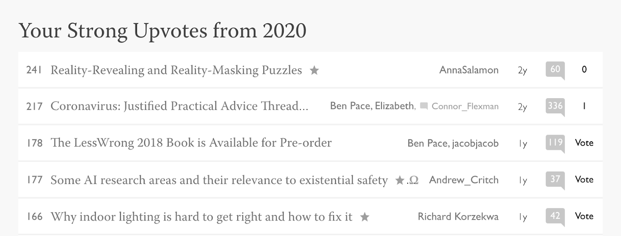Viewport: 621px width, 236px height.
Task: Click the 42 comments bubble icon
Action: point(555,217)
